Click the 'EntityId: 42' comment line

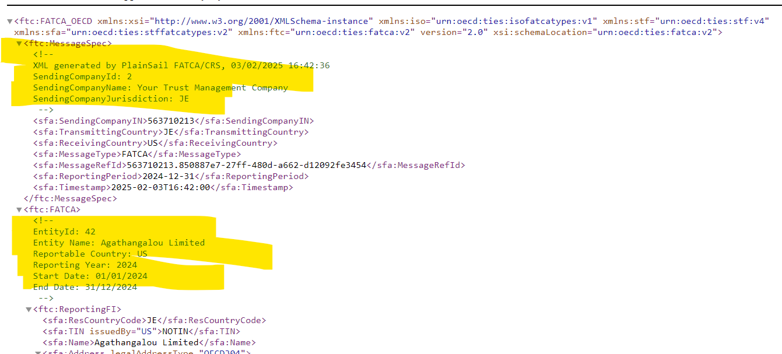64,232
